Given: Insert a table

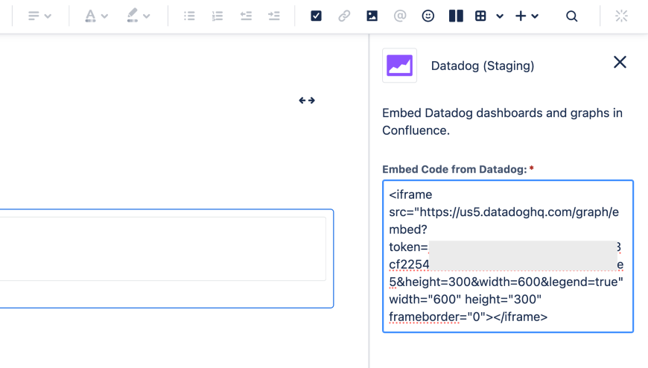Looking at the screenshot, I should pyautogui.click(x=481, y=16).
